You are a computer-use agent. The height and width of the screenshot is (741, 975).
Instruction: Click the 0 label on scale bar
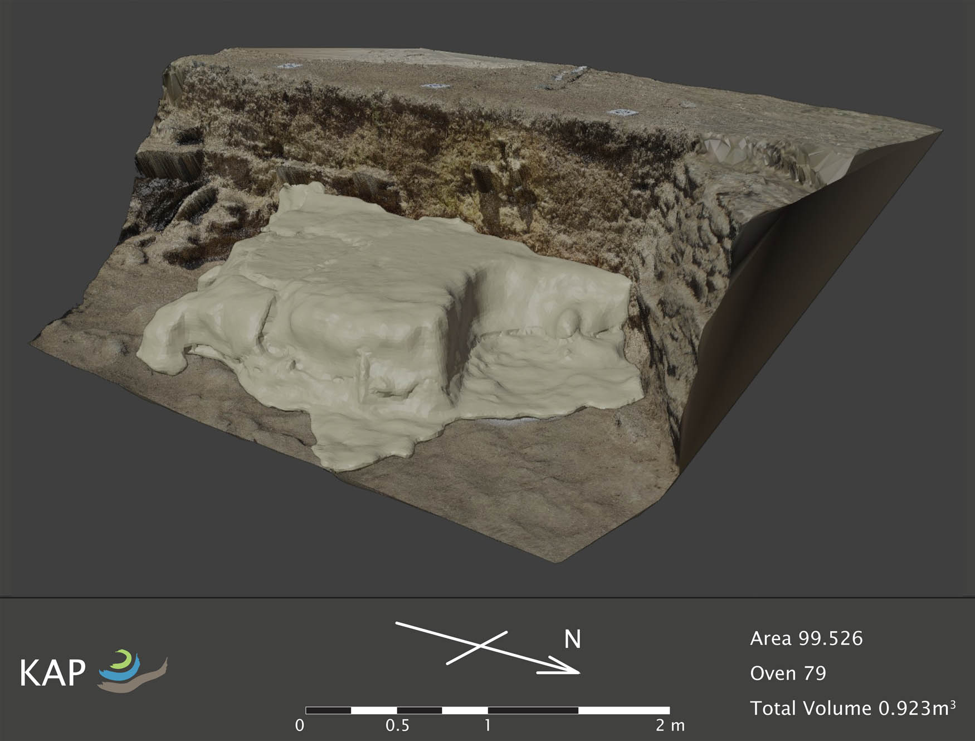click(x=300, y=725)
